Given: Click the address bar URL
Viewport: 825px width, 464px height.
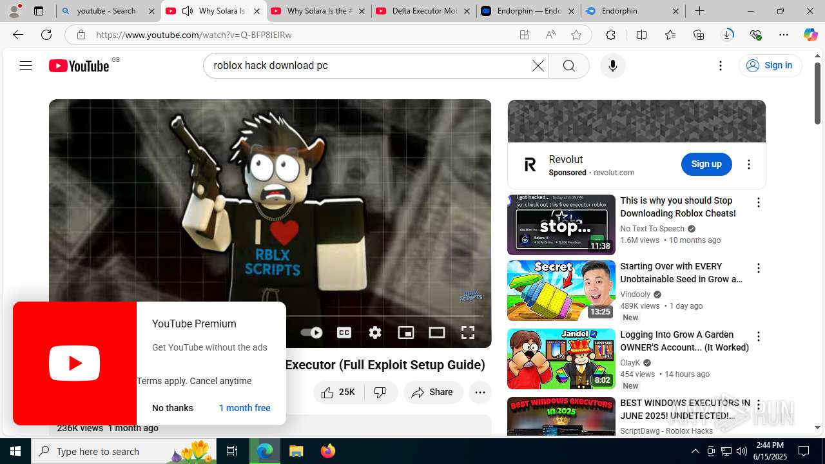Looking at the screenshot, I should [194, 35].
